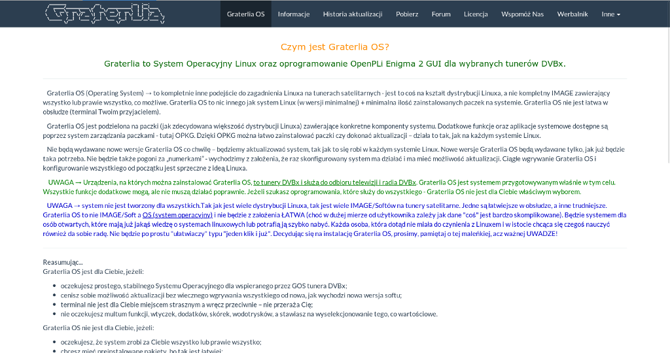Open the Informacje menu item
The width and height of the screenshot is (670, 353).
[x=294, y=14]
